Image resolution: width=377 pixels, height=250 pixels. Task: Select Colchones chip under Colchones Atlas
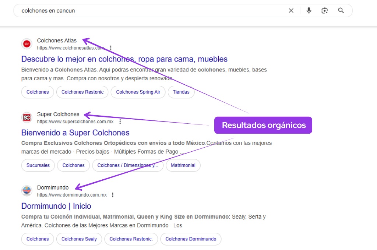[x=38, y=92]
